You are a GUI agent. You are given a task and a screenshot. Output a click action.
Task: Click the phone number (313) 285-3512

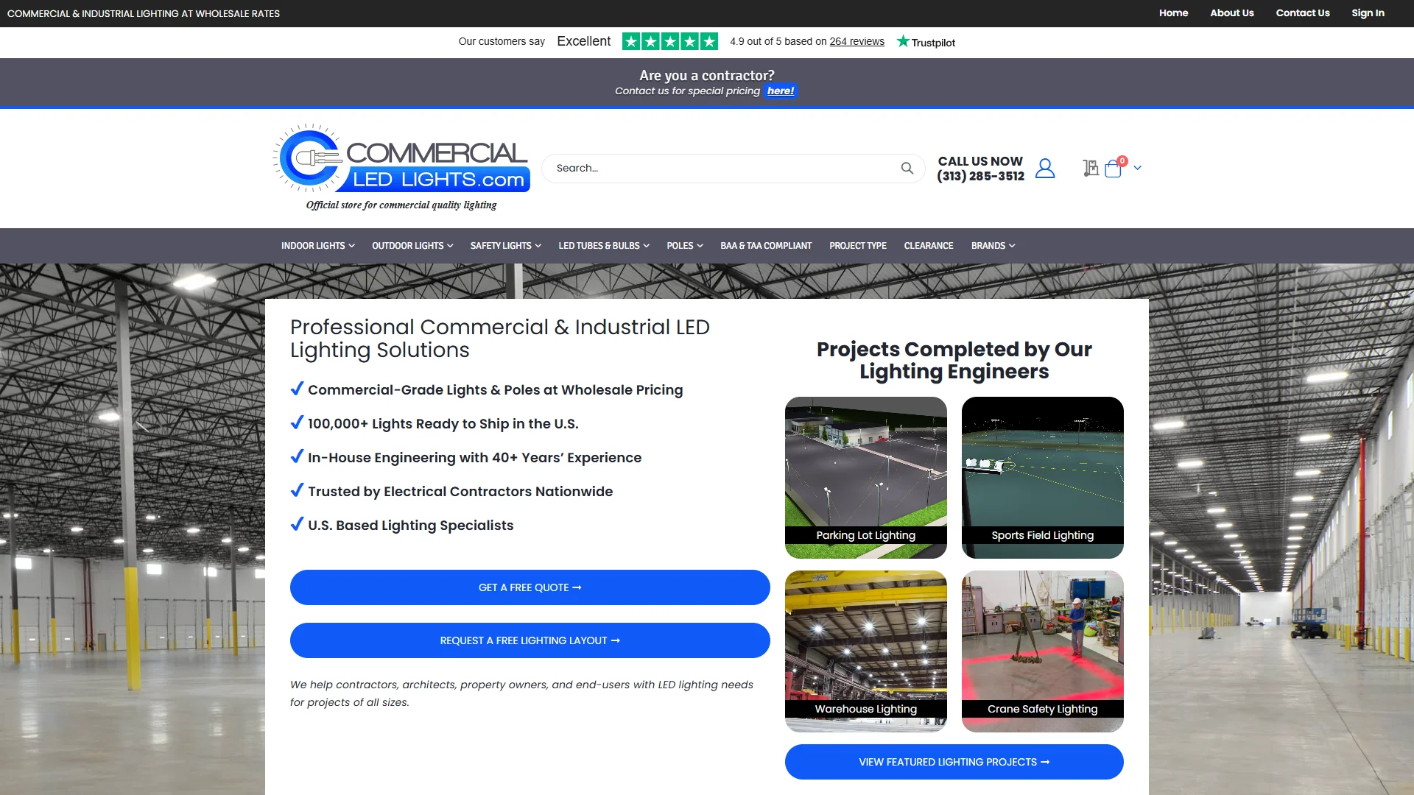tap(980, 177)
